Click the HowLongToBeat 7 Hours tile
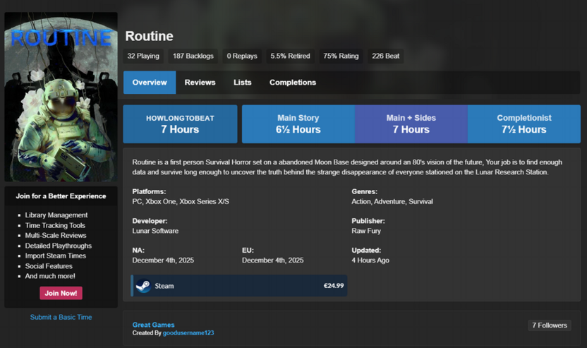 pos(180,124)
